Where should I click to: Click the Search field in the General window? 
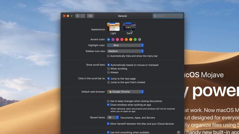pos(168,16)
